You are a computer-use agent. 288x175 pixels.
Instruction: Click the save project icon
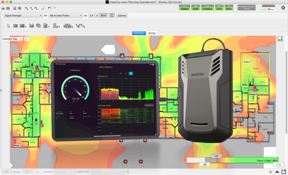click(x=8, y=8)
